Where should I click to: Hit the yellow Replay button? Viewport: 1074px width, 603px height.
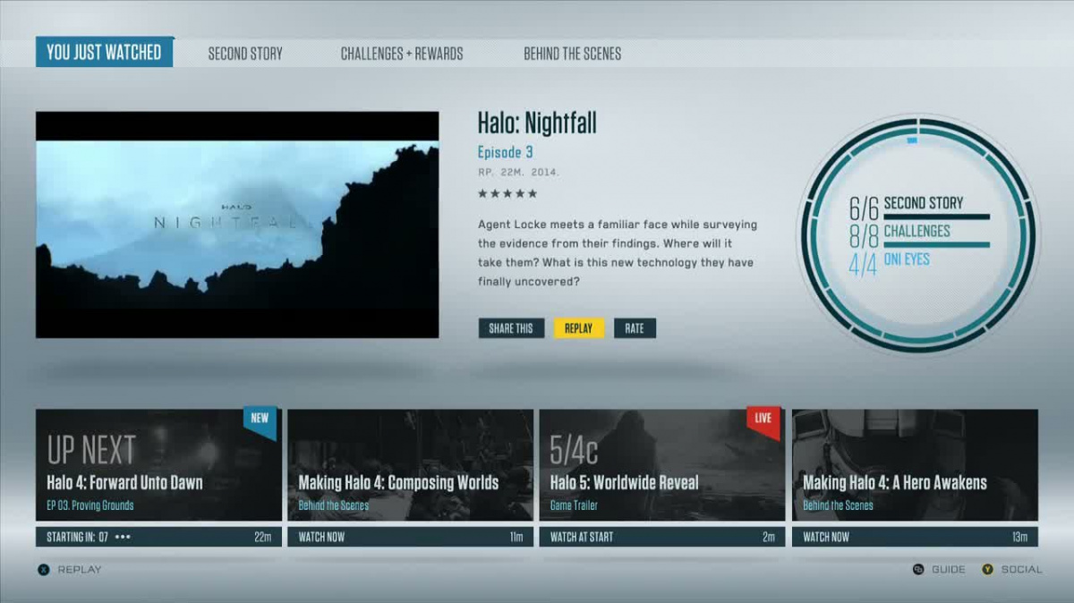pos(578,328)
